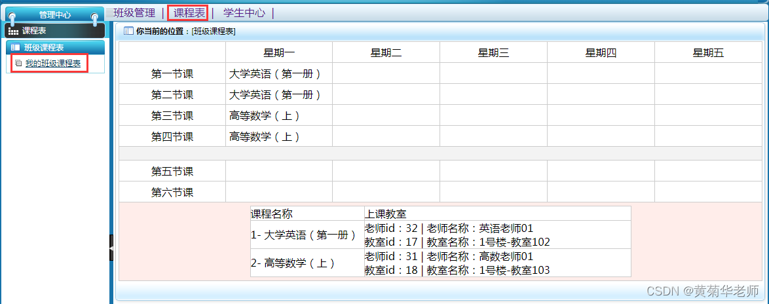Click the 第六节课 row label
769x304 pixels.
(172, 192)
